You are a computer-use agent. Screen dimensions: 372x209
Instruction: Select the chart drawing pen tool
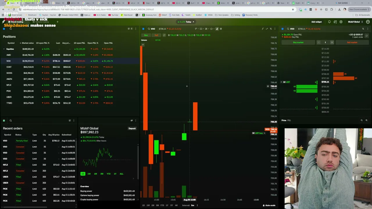[x=217, y=29]
